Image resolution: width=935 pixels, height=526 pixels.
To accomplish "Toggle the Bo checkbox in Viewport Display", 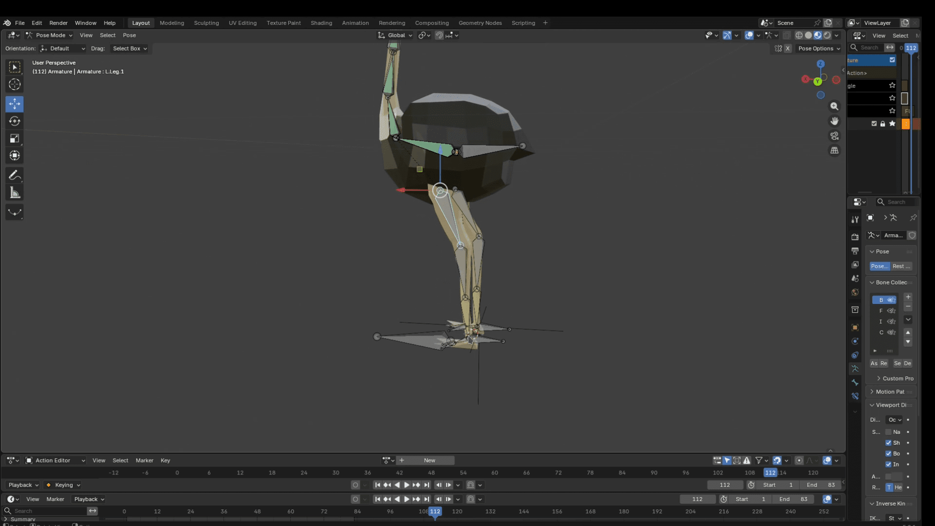I will coord(888,453).
